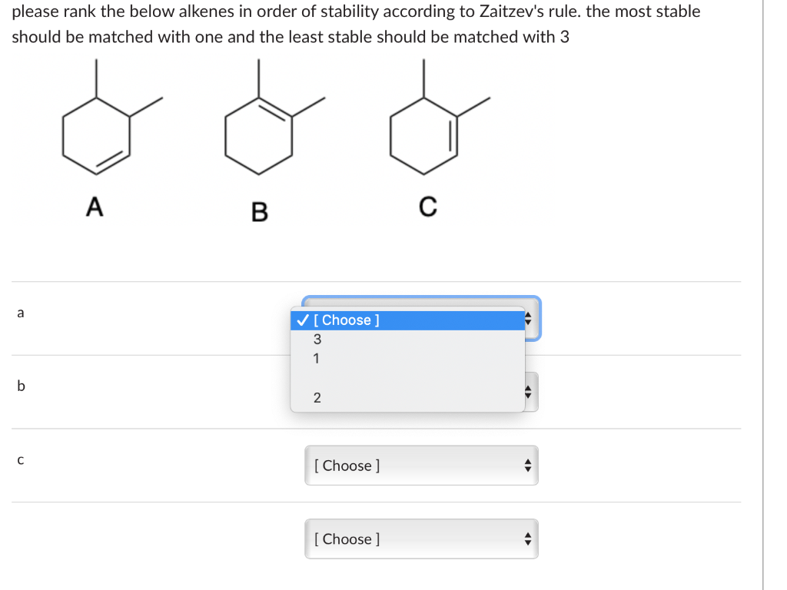Click the Zaitzev's rule question text
Screen dimensions: 787x590
356,24
